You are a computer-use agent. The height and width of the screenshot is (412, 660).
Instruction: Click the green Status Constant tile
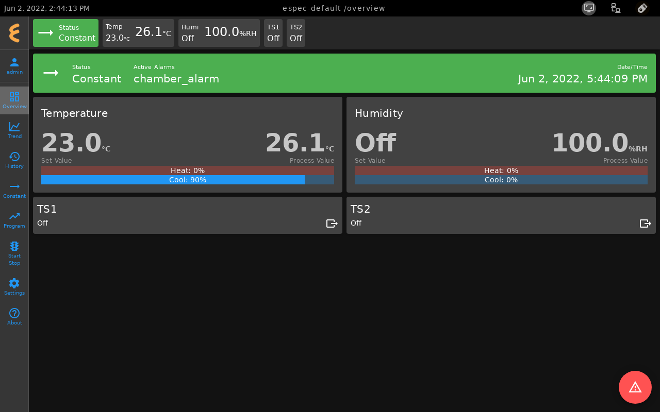point(65,33)
